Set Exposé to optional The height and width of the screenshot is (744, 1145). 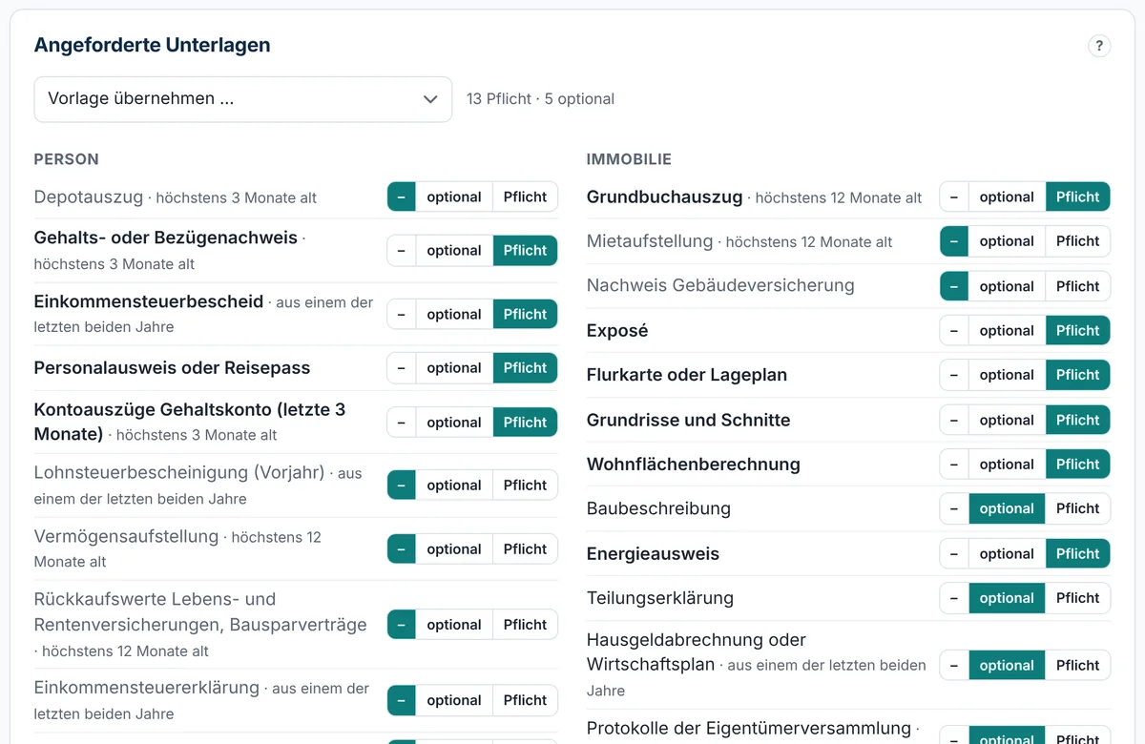(1007, 331)
